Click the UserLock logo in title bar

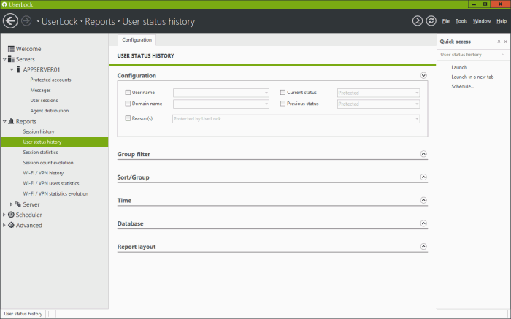pyautogui.click(x=4, y=4)
